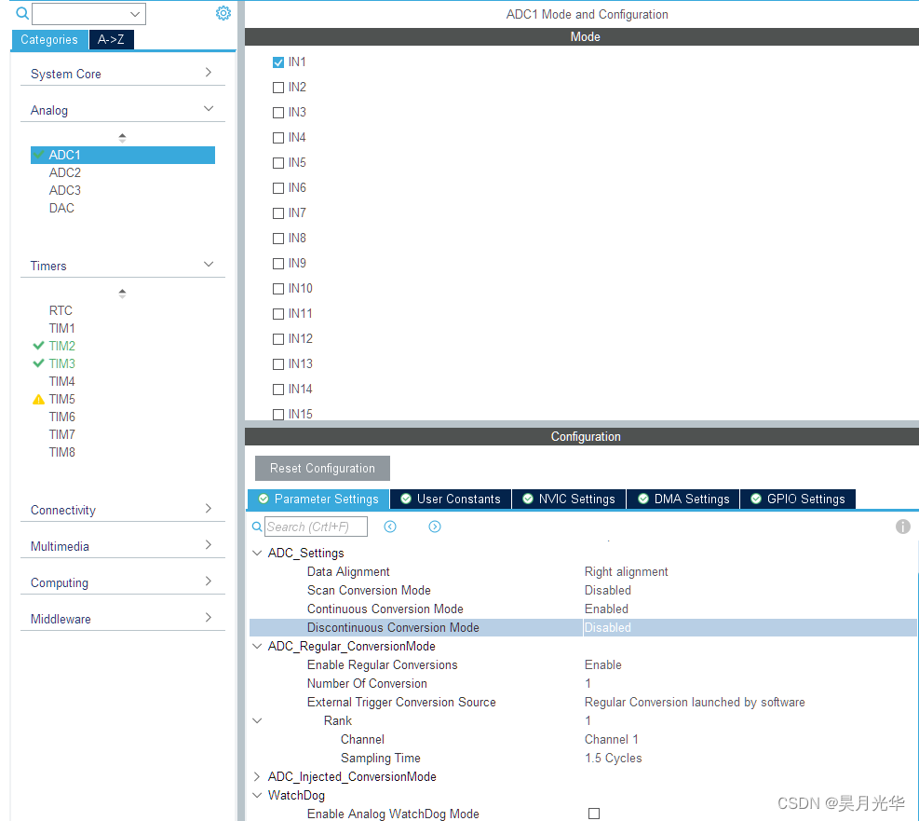Click the Discontinuous Conversion Mode Disabled value
Viewport: 919px width, 821px height.
click(x=608, y=627)
